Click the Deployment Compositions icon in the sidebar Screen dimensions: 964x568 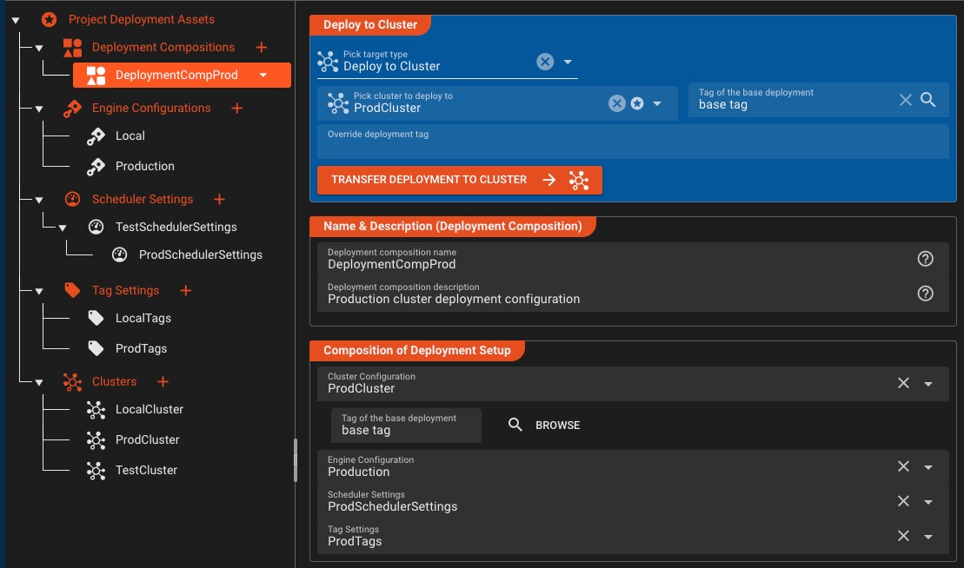tap(73, 47)
